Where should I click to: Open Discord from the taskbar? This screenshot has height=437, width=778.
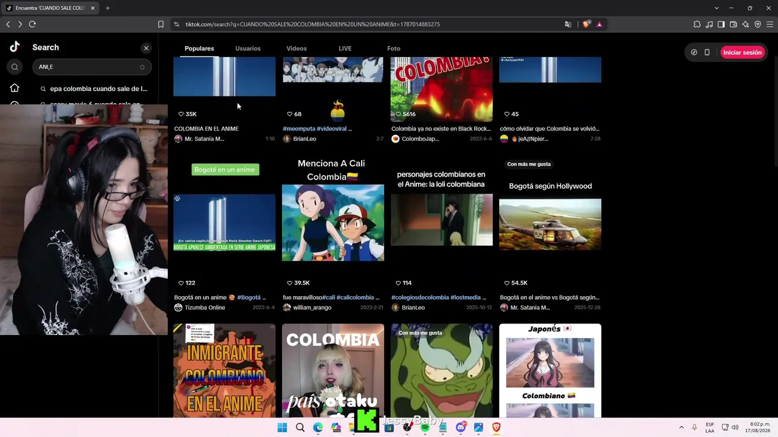(461, 428)
